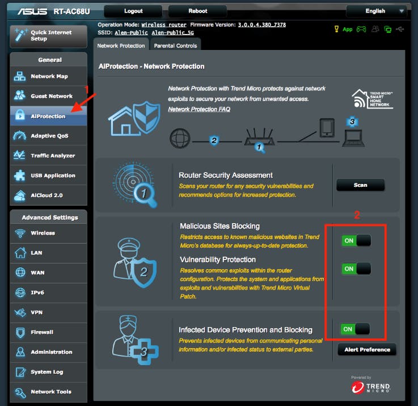Click the lightbulb App status icon
This screenshot has width=418, height=406.
336,29
